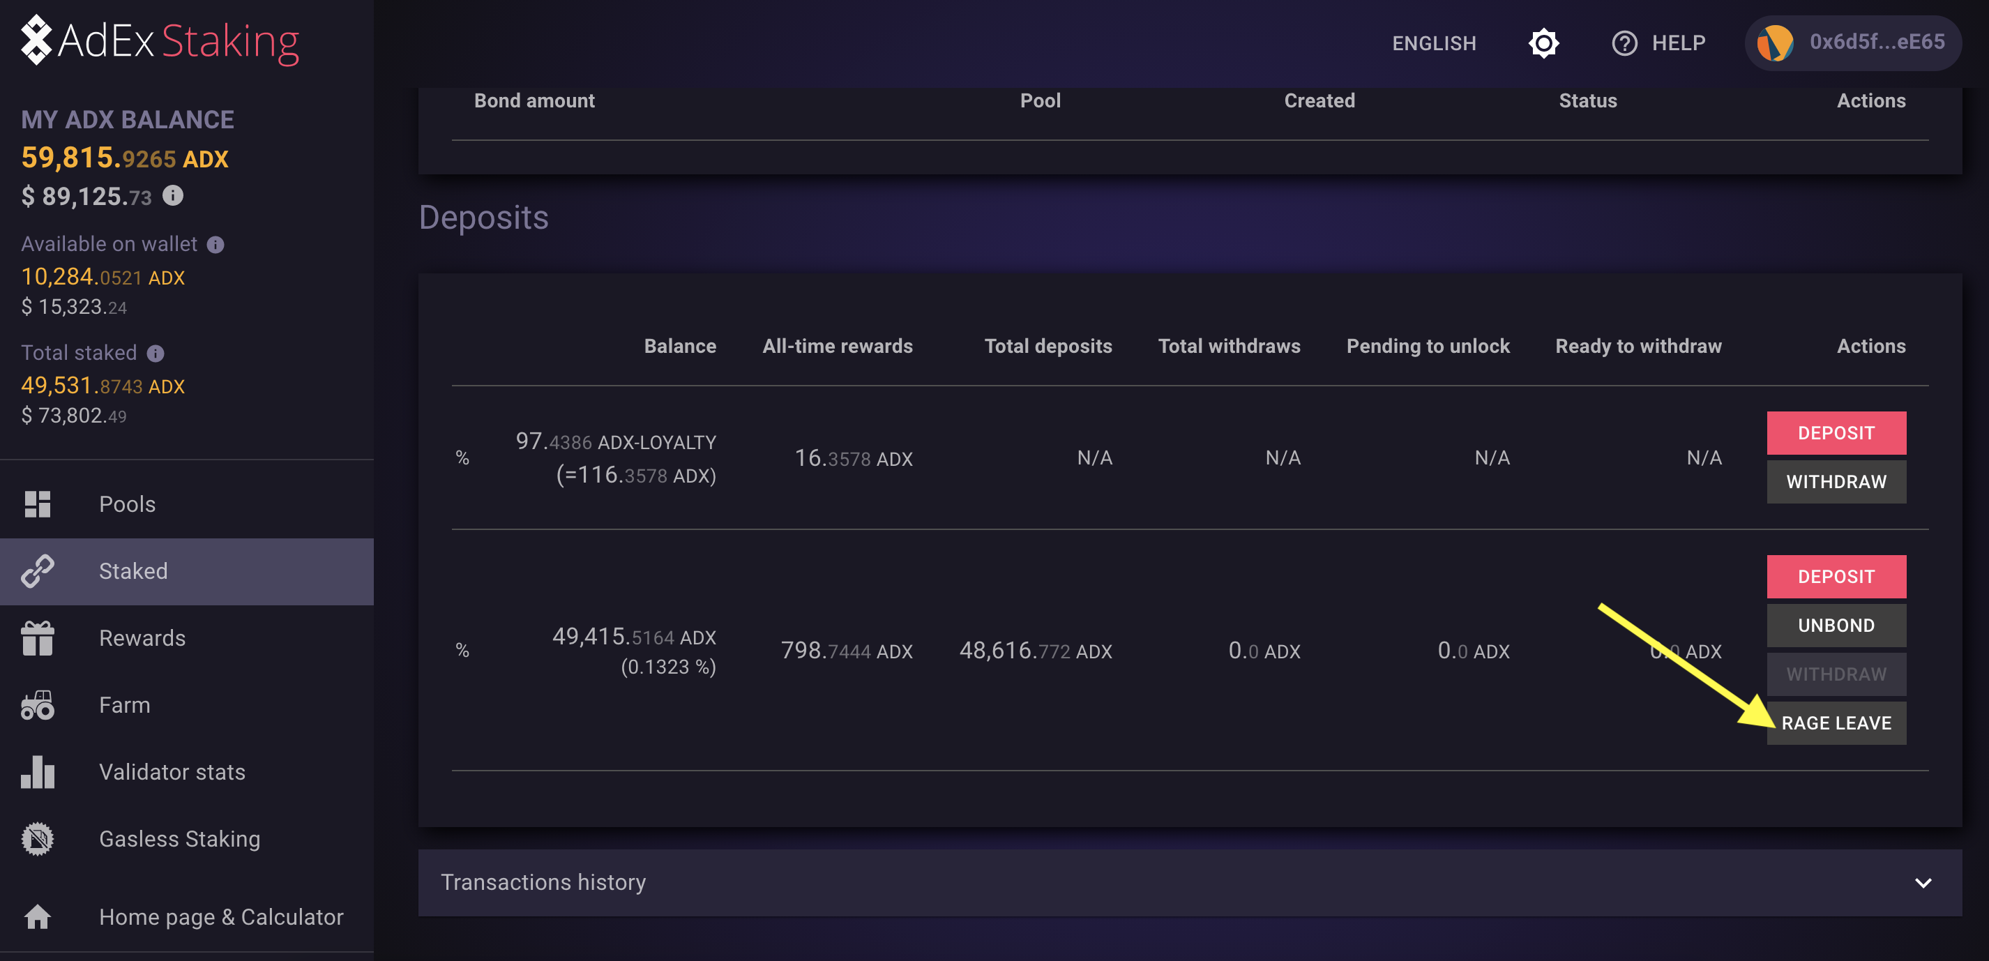
Task: Click the HELP label
Action: [1678, 43]
